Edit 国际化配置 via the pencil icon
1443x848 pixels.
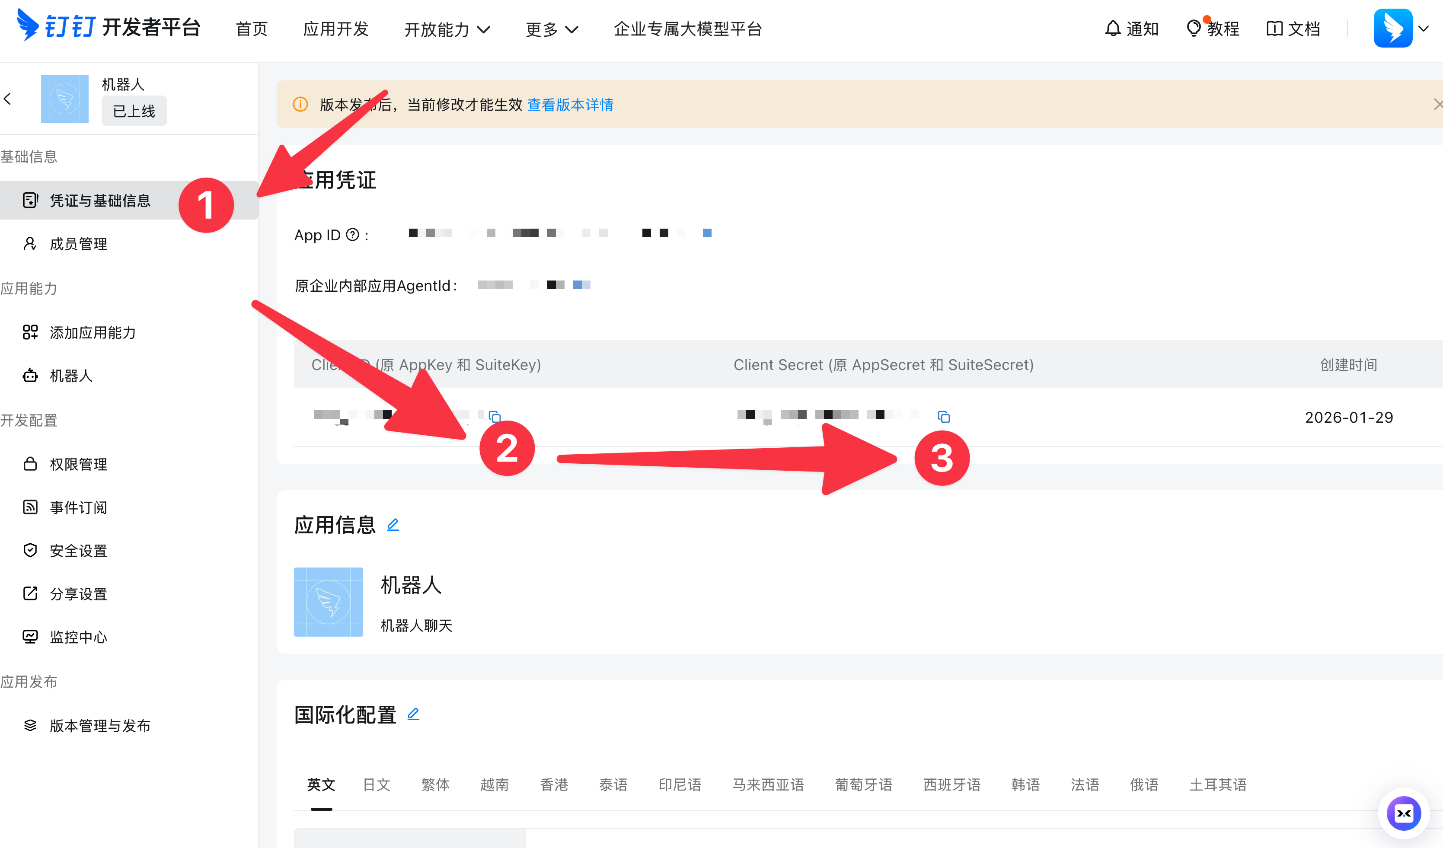click(x=413, y=714)
